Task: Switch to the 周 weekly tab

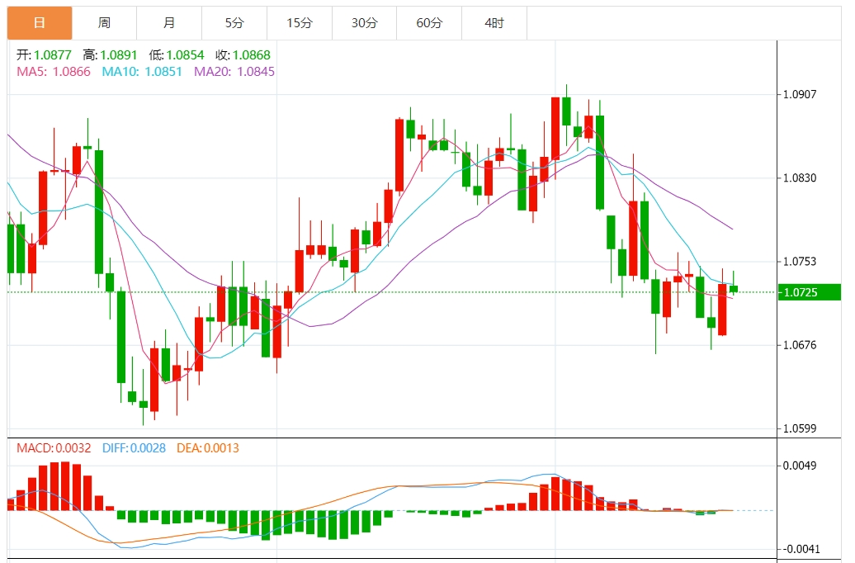Action: 104,23
